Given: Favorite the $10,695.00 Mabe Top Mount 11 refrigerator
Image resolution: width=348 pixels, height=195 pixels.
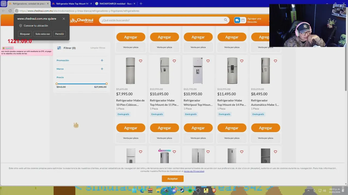Looking at the screenshot, I should pyautogui.click(x=174, y=61).
